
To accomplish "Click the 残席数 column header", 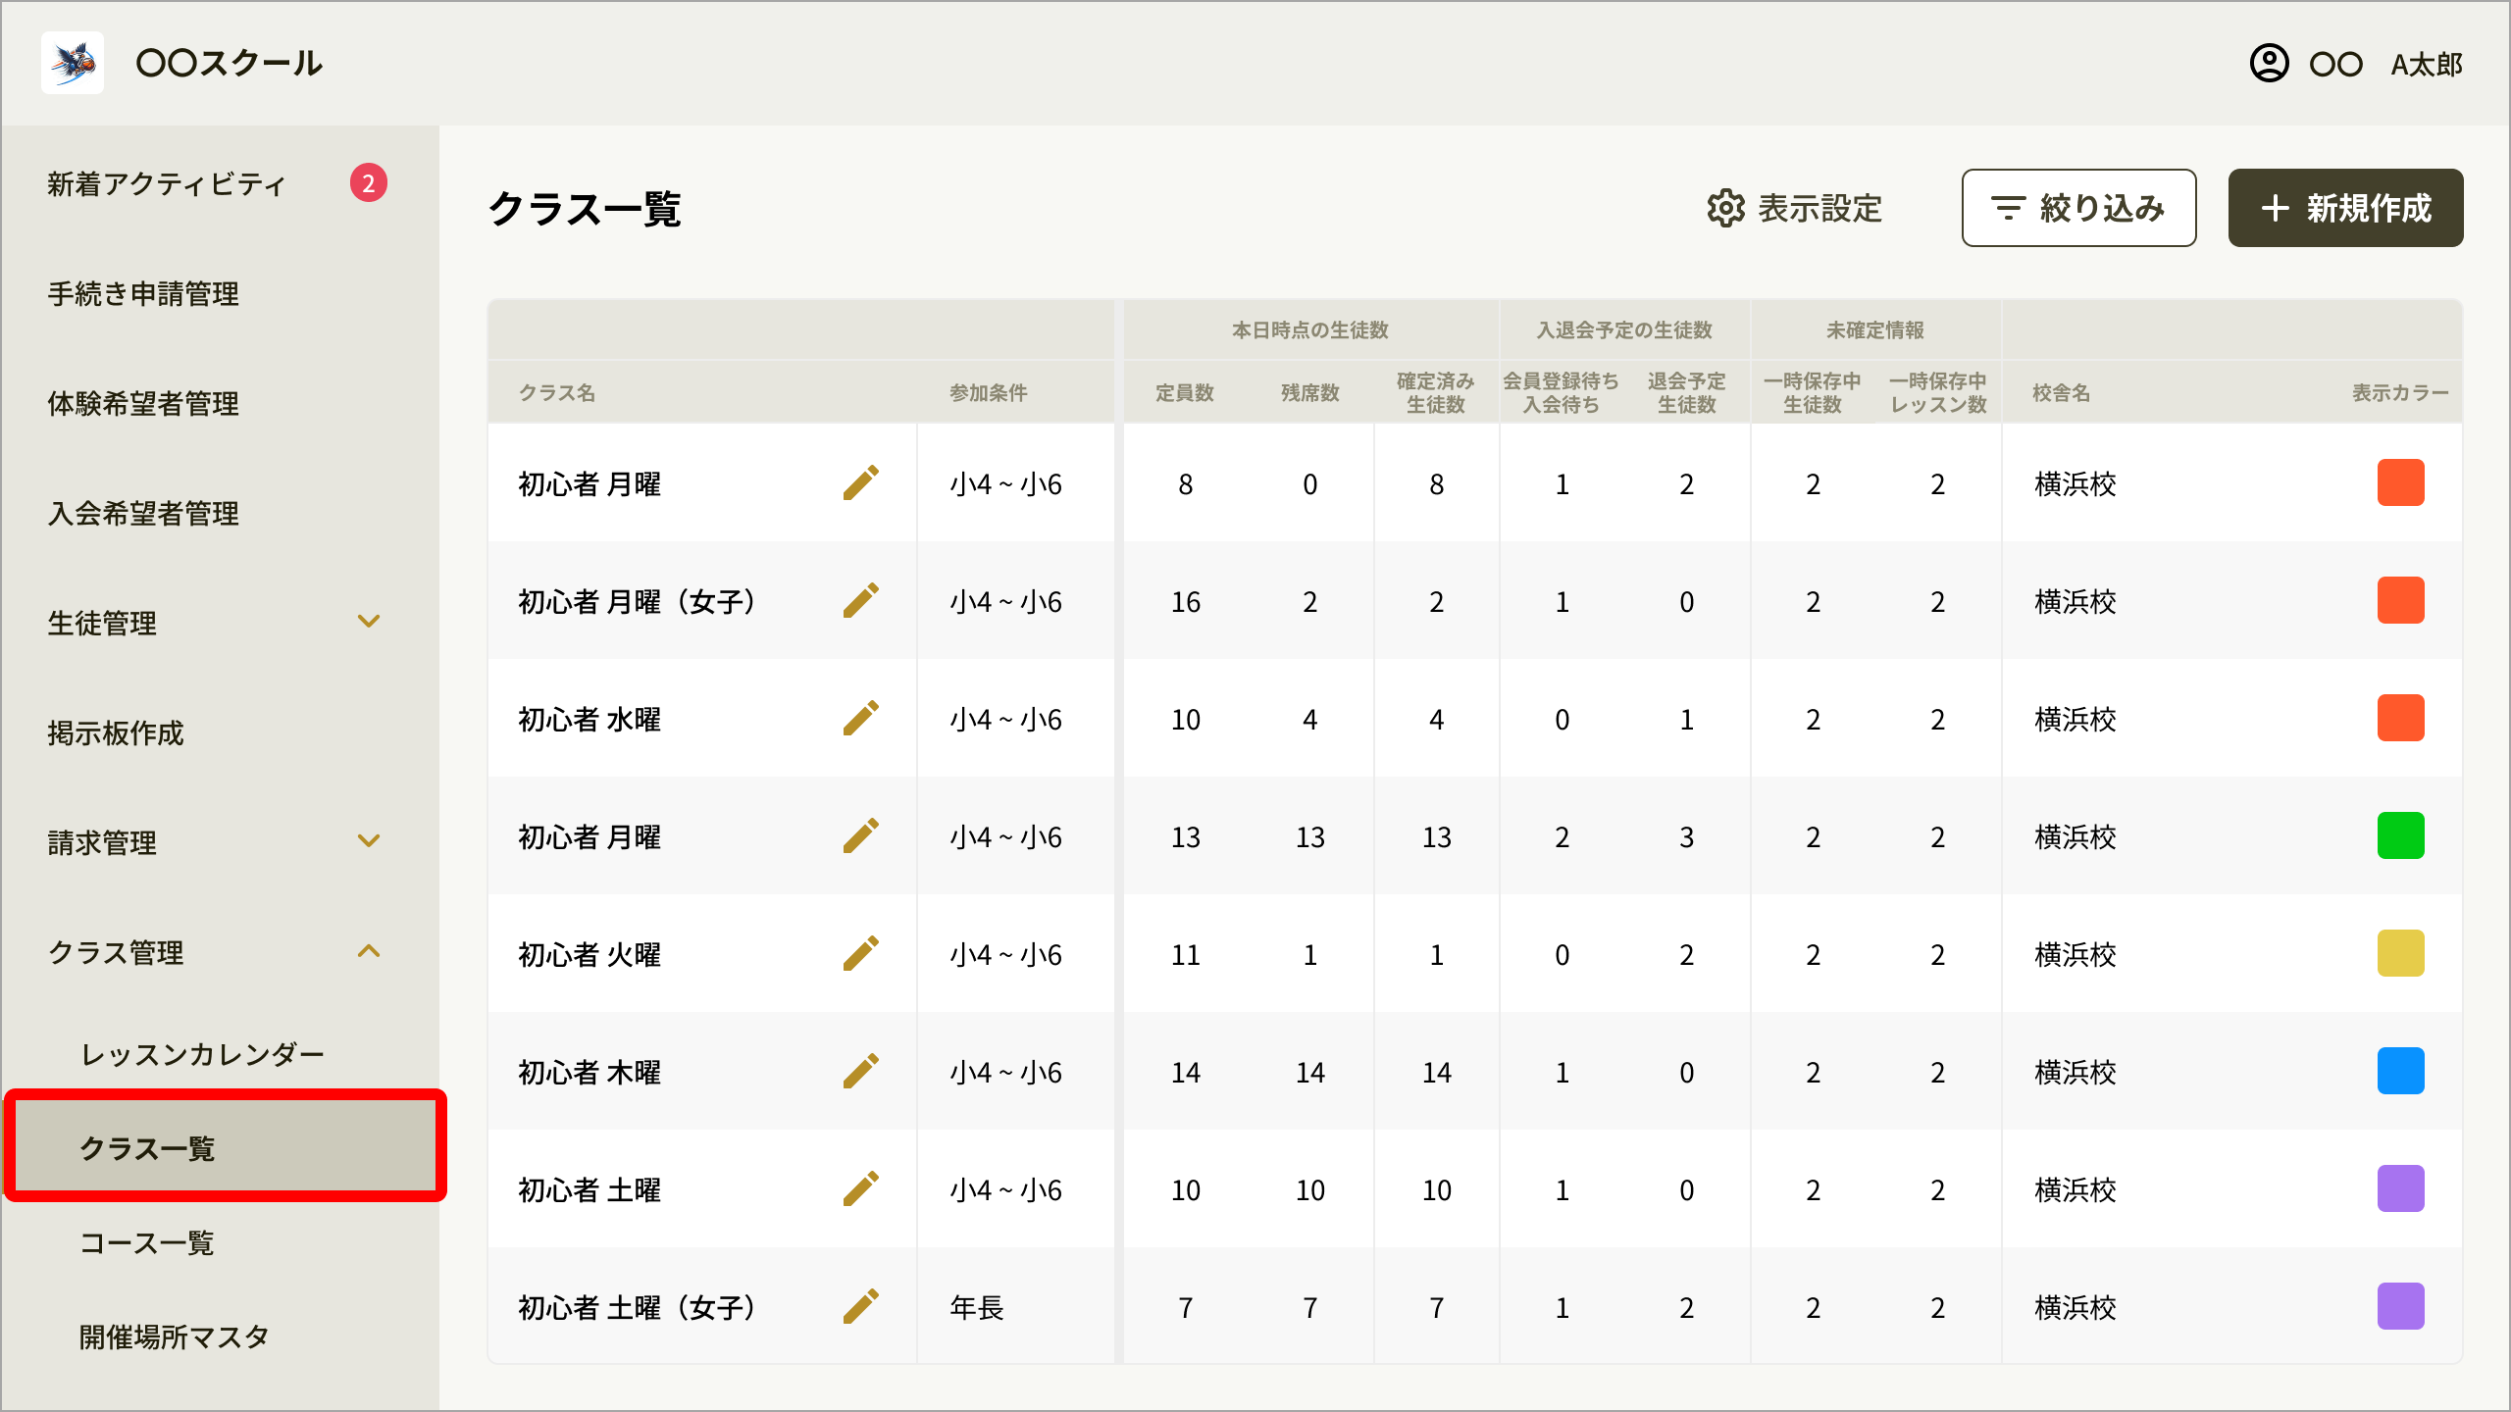I will pyautogui.click(x=1310, y=393).
